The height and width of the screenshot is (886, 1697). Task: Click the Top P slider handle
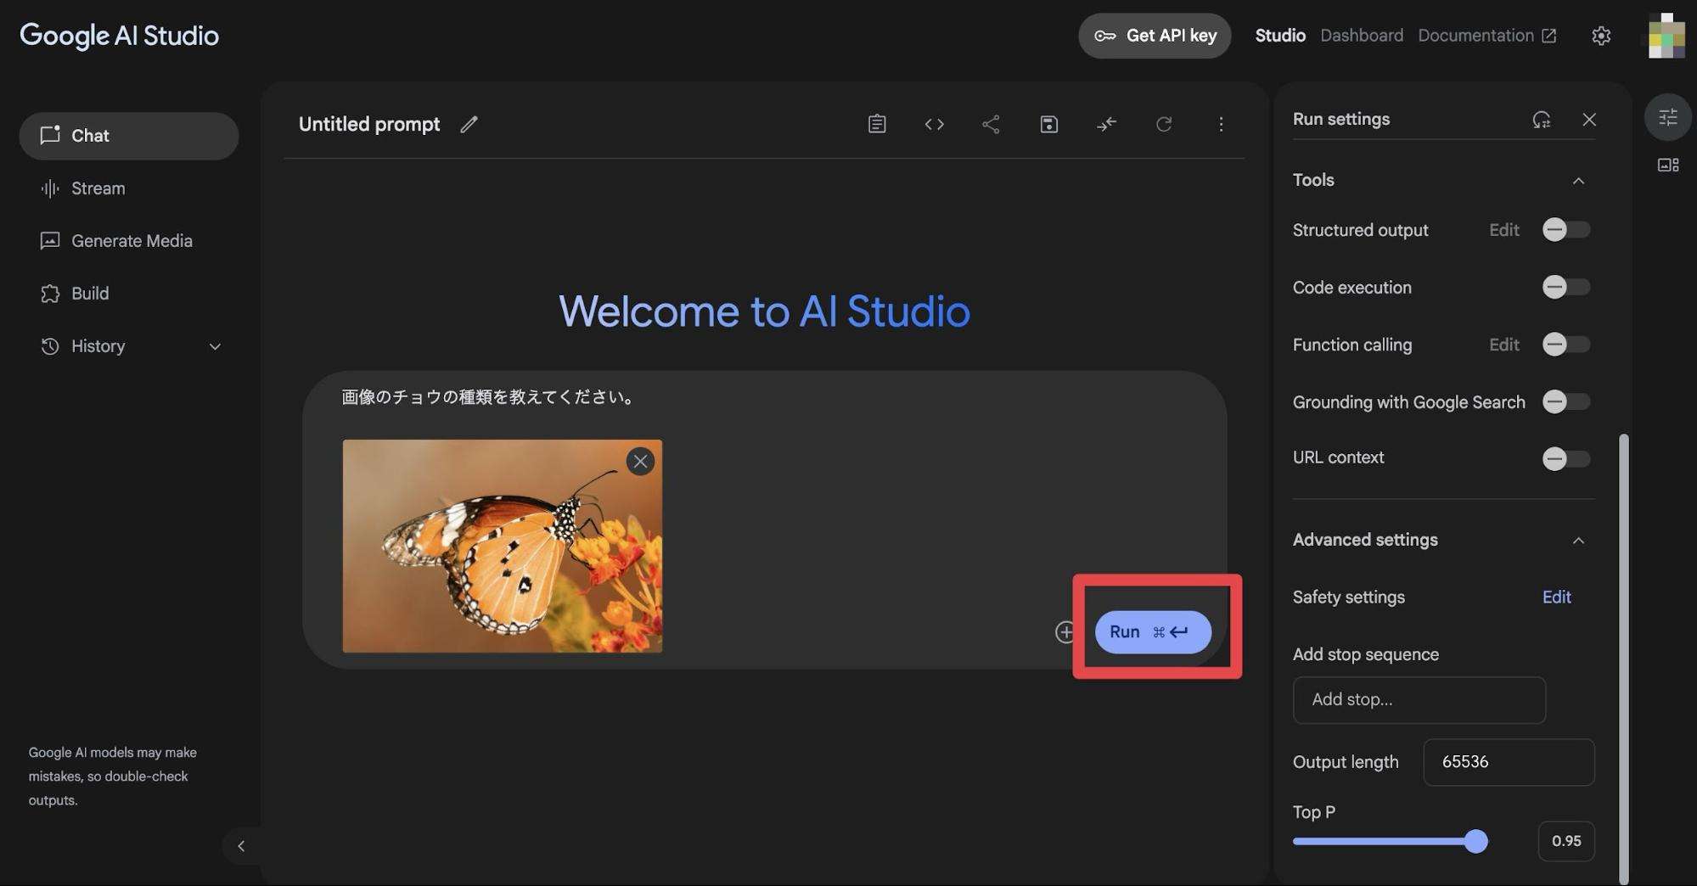[x=1475, y=841]
